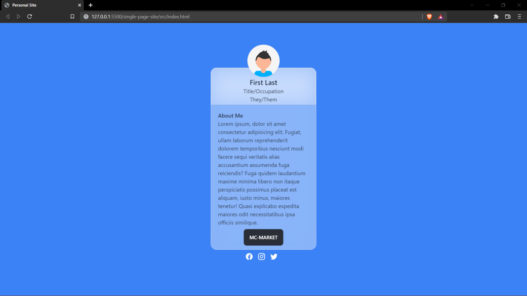
Task: Open the Facebook social icon
Action: [x=249, y=257]
